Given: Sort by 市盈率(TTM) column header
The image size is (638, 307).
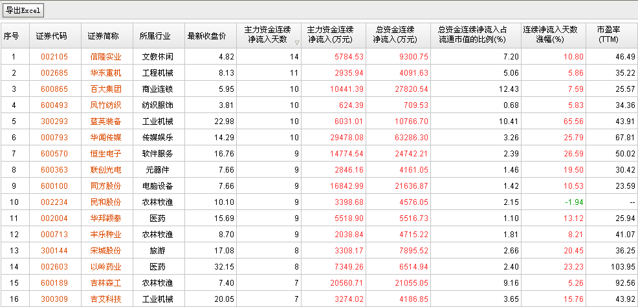Looking at the screenshot, I should (x=608, y=35).
